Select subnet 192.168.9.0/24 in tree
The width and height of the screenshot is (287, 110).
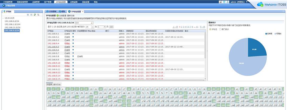click(12, 30)
